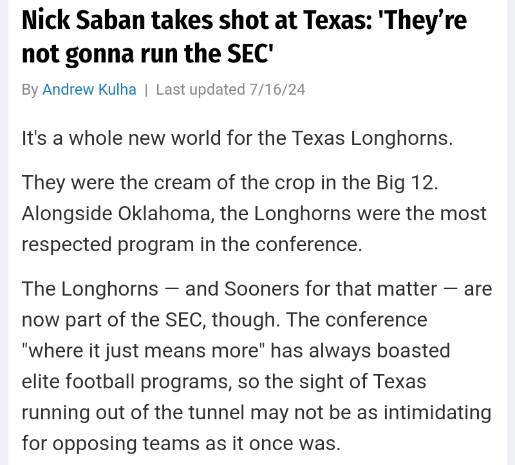This screenshot has width=515, height=465.
Task: Click the phrase 'Big 12' in the article
Action: point(407,182)
